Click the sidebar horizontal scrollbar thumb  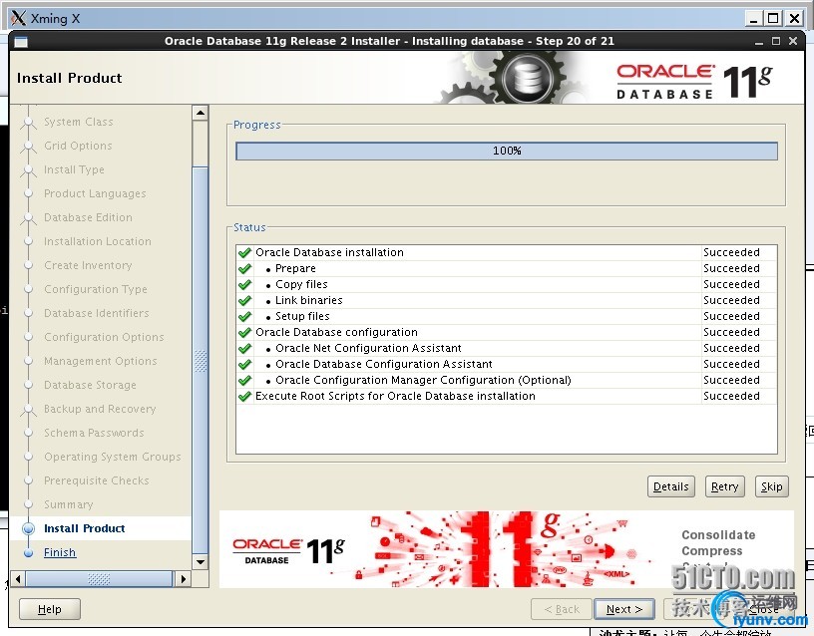tap(99, 578)
